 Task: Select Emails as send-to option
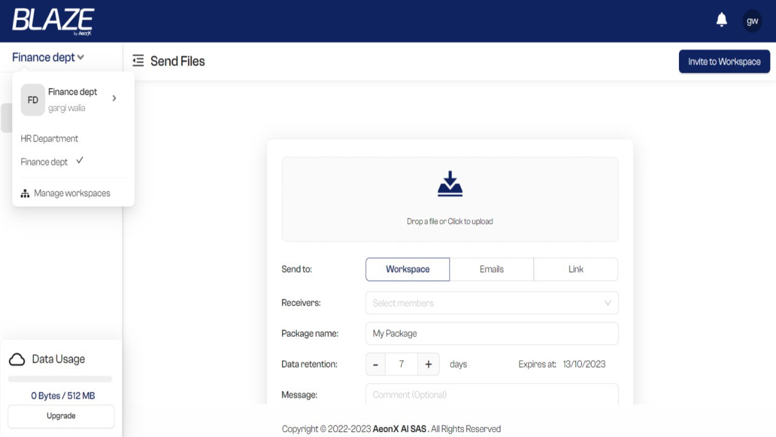[492, 269]
